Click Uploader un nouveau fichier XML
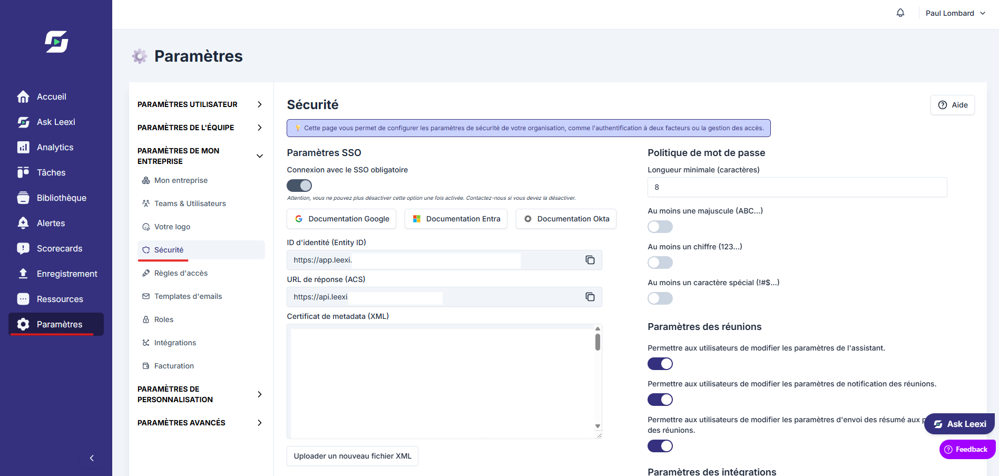The height and width of the screenshot is (476, 999). coord(352,456)
